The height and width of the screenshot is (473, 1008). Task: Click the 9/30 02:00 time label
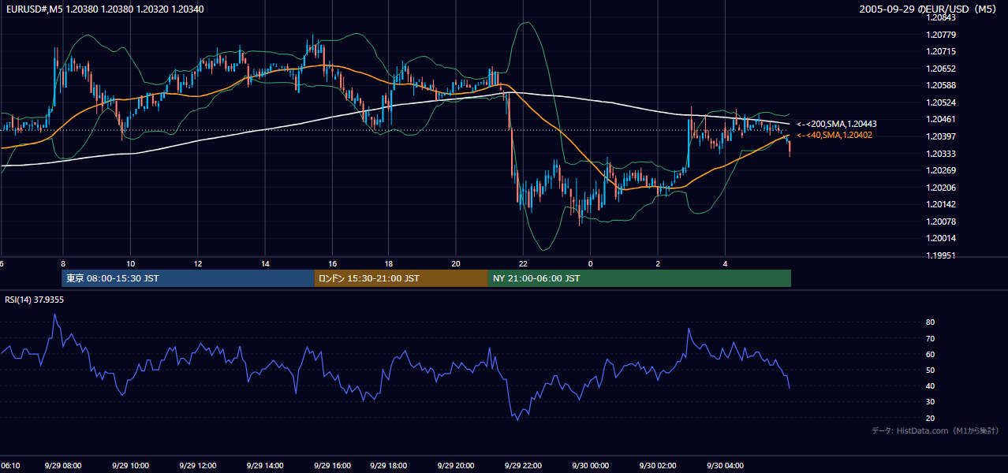point(658,465)
